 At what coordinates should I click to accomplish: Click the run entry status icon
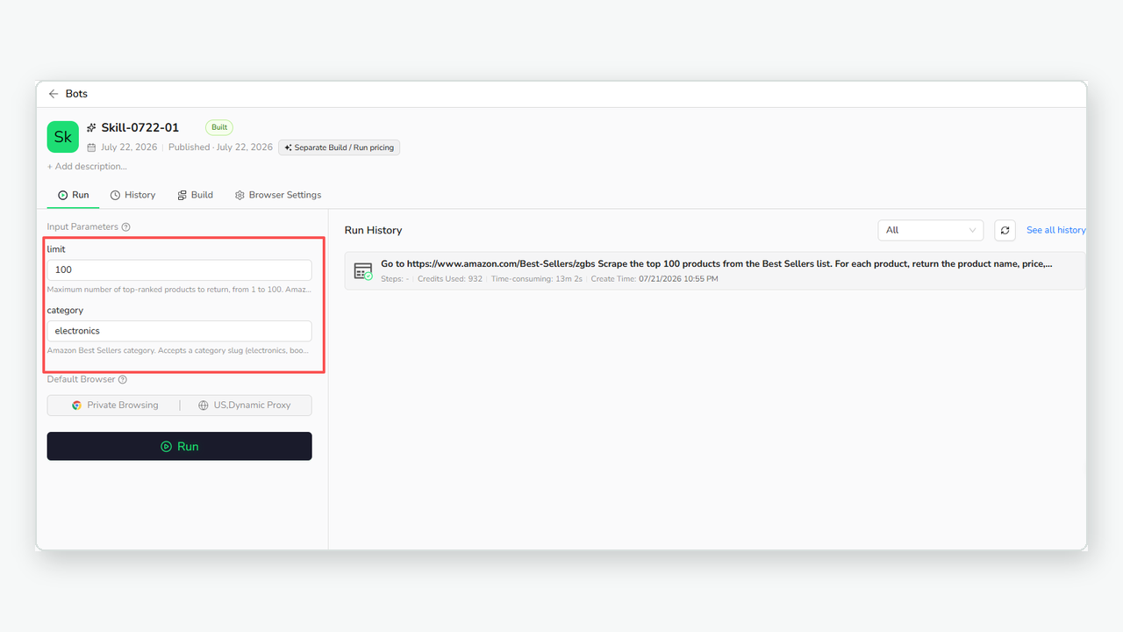click(363, 271)
